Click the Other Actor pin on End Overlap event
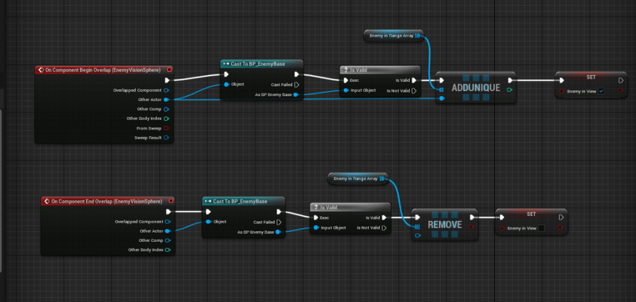This screenshot has height=302, width=636. point(168,231)
